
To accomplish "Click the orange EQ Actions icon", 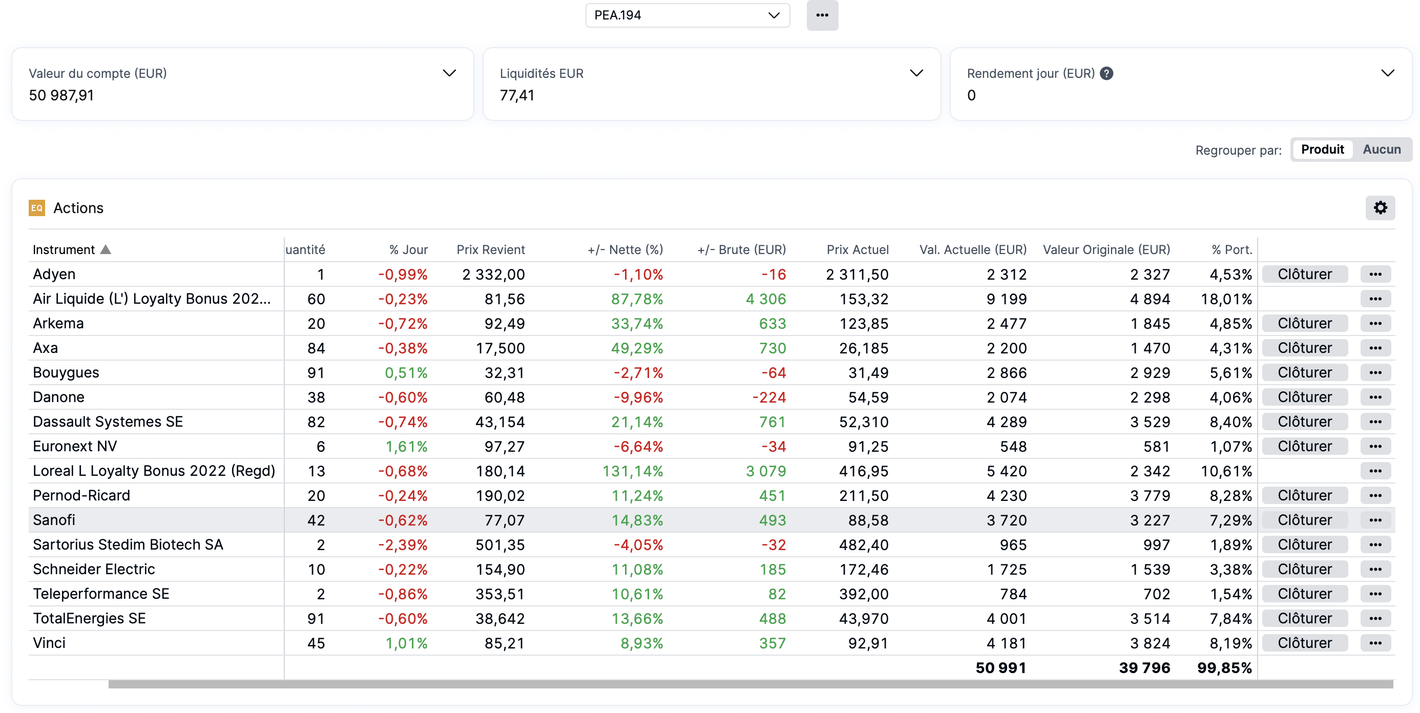I will tap(37, 208).
